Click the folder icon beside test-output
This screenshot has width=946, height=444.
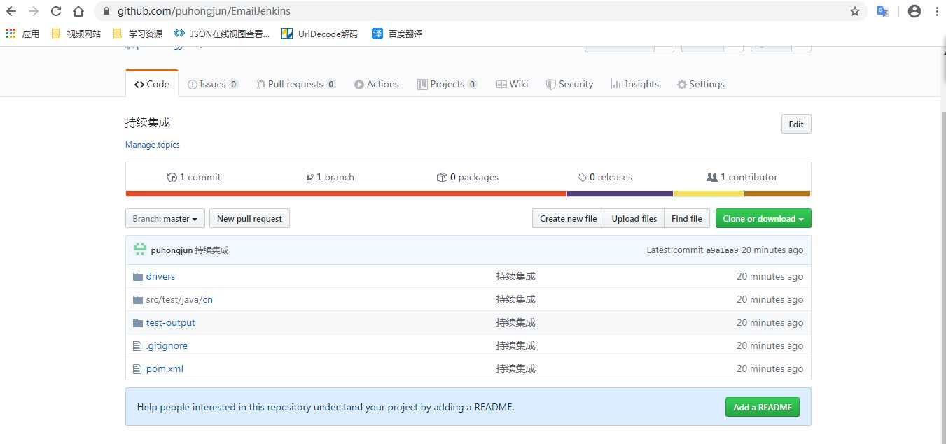tap(137, 322)
